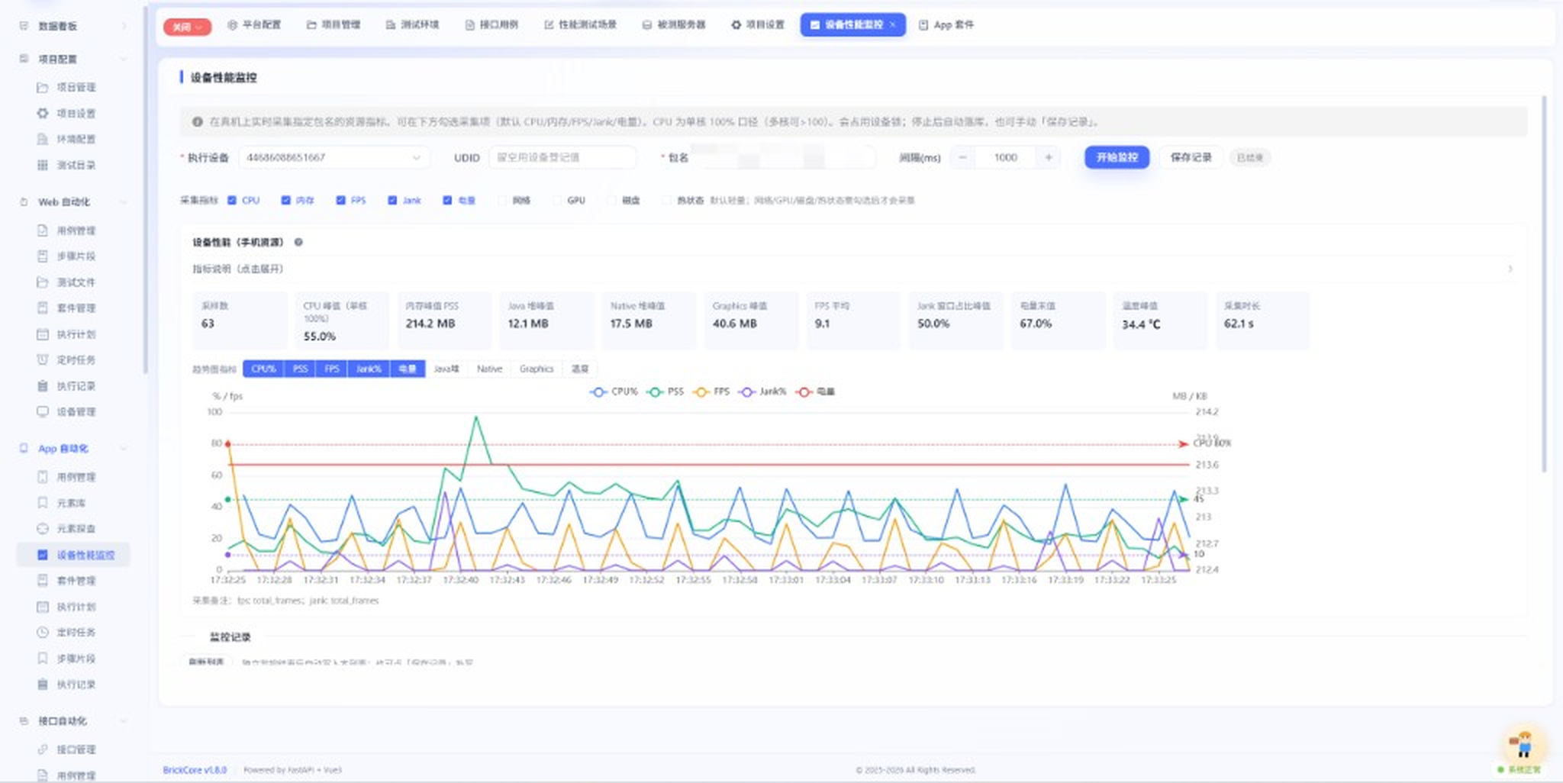Screen dimensions: 1563x783
Task: Increase the 间隔(ms) value with plus
Action: pos(1049,158)
